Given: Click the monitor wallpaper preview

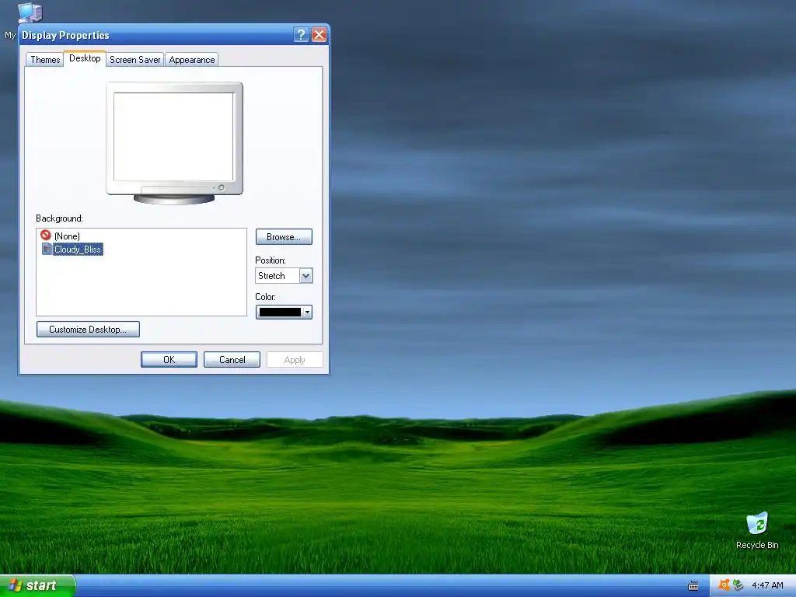Looking at the screenshot, I should click(173, 137).
